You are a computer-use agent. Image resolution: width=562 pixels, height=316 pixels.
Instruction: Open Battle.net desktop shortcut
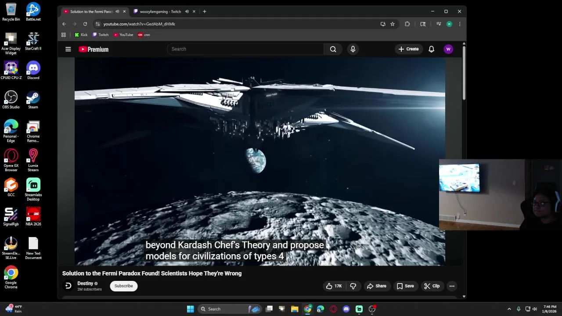pyautogui.click(x=33, y=12)
